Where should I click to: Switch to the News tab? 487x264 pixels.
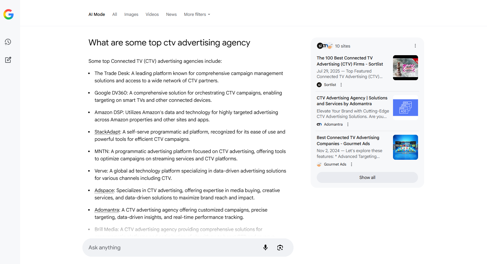[171, 14]
